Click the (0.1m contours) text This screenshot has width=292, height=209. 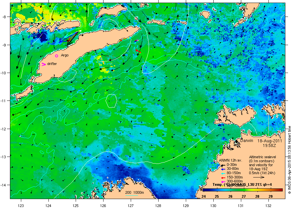261,161
